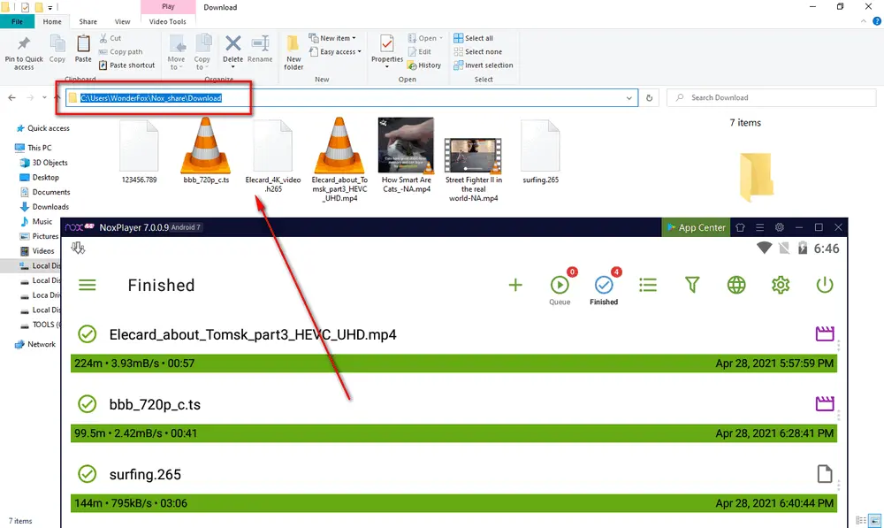Open the NoxPlayer App Center
The height and width of the screenshot is (528, 884).
[696, 227]
